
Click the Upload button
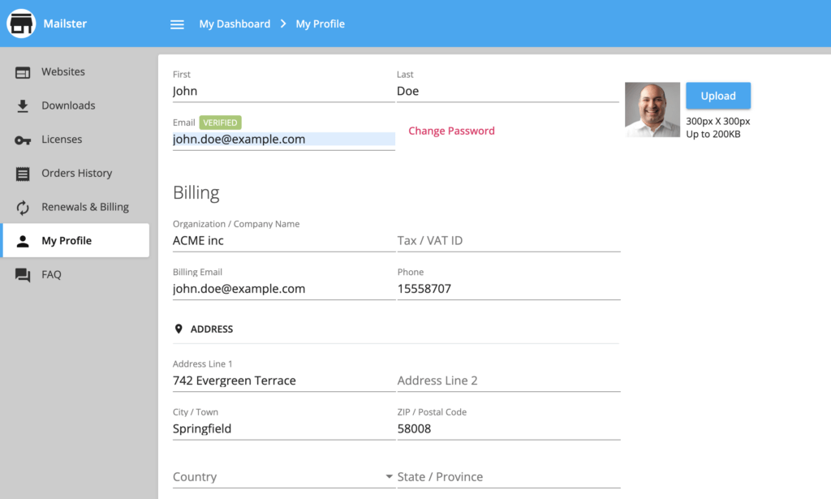tap(717, 95)
